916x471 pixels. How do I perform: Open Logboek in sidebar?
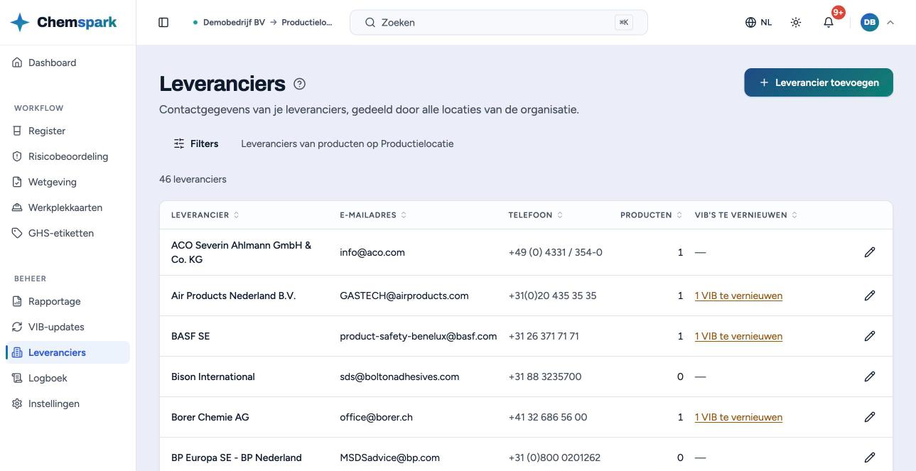click(68, 378)
